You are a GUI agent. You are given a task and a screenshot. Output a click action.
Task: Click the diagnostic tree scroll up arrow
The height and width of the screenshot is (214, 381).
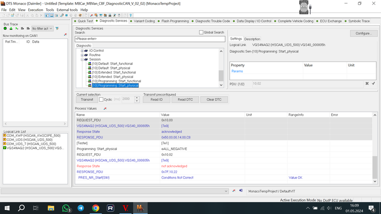point(221,51)
